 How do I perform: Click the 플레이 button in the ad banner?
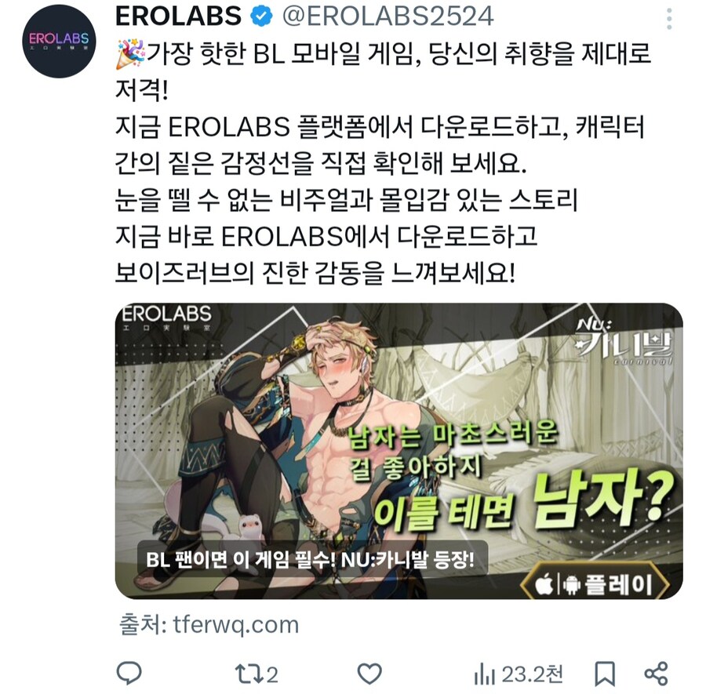tap(595, 583)
